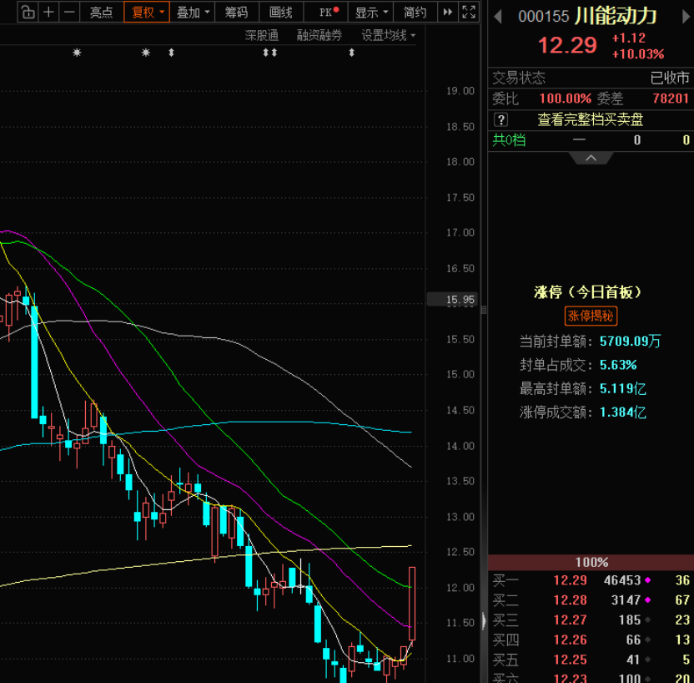Click the unlock padlock icon in chart toolbar
Image resolution: width=694 pixels, height=683 pixels.
28,12
